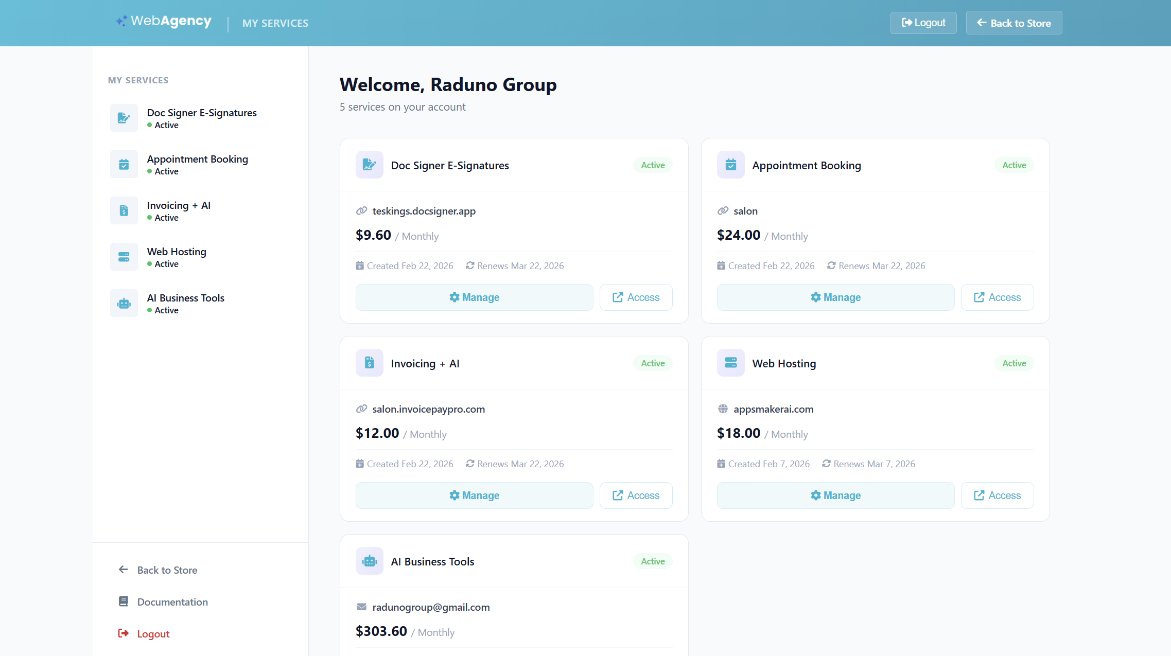Click the Active badge on Invoicing + AI card
The image size is (1171, 656).
click(652, 363)
